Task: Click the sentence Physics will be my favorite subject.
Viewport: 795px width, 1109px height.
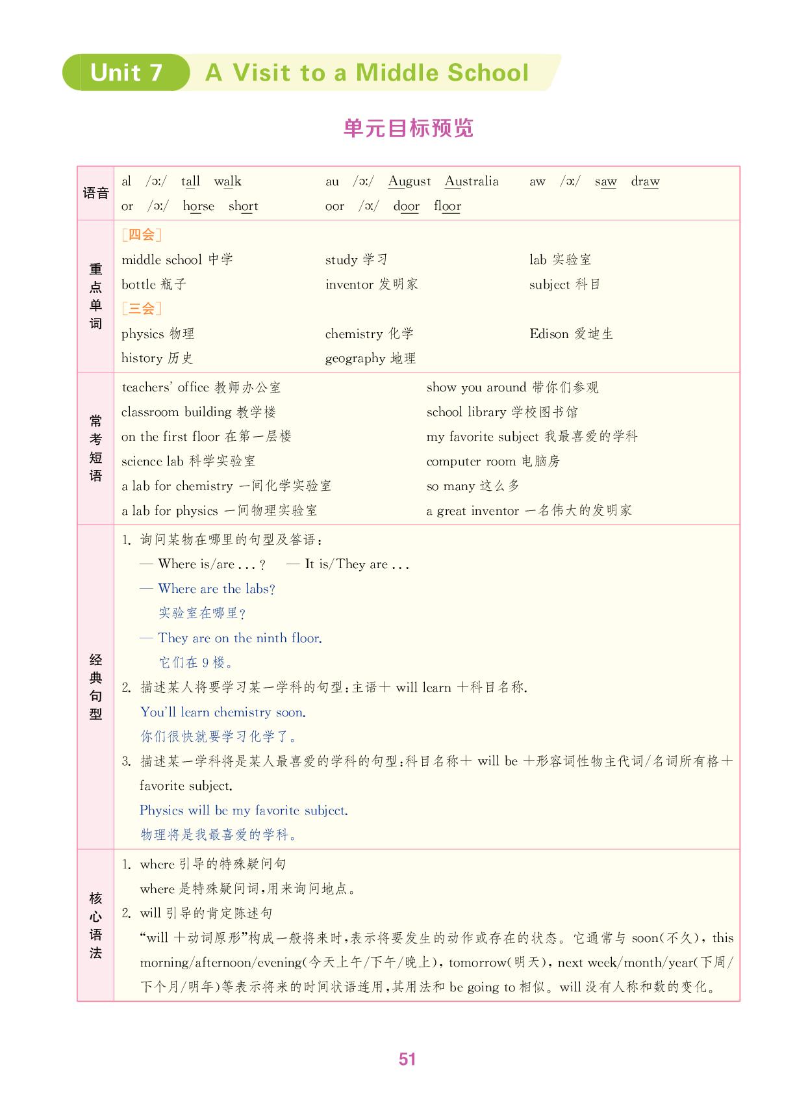Action: (244, 811)
